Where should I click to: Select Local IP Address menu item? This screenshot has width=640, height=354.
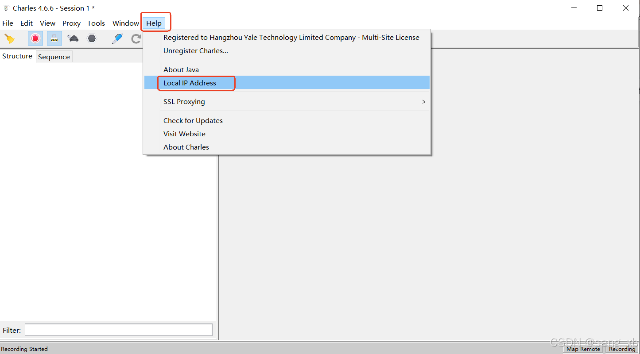pos(287,83)
